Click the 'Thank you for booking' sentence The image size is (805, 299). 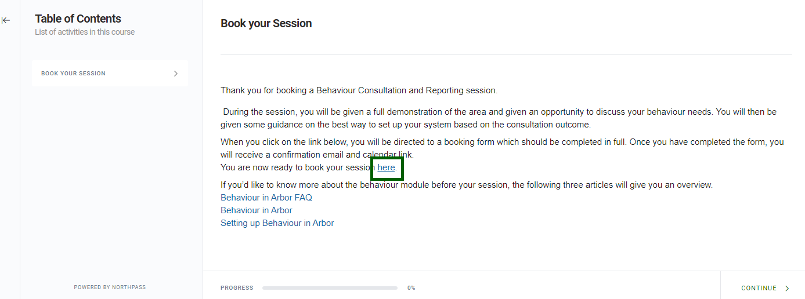359,90
